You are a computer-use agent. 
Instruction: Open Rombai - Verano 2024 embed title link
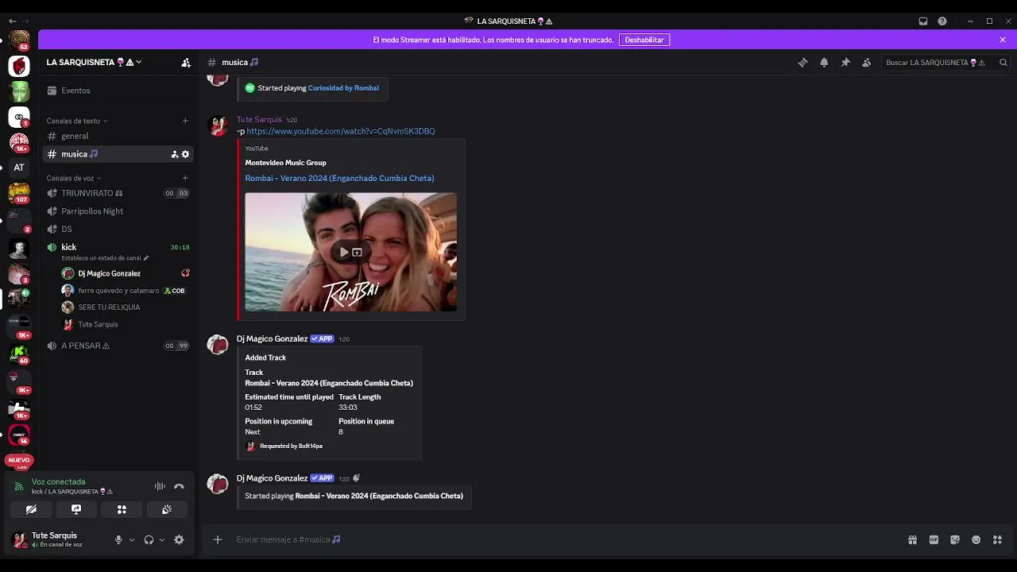(x=339, y=178)
